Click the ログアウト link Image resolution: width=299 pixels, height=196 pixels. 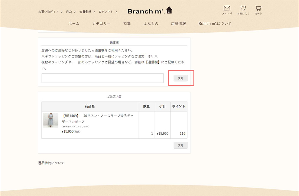pyautogui.click(x=106, y=12)
